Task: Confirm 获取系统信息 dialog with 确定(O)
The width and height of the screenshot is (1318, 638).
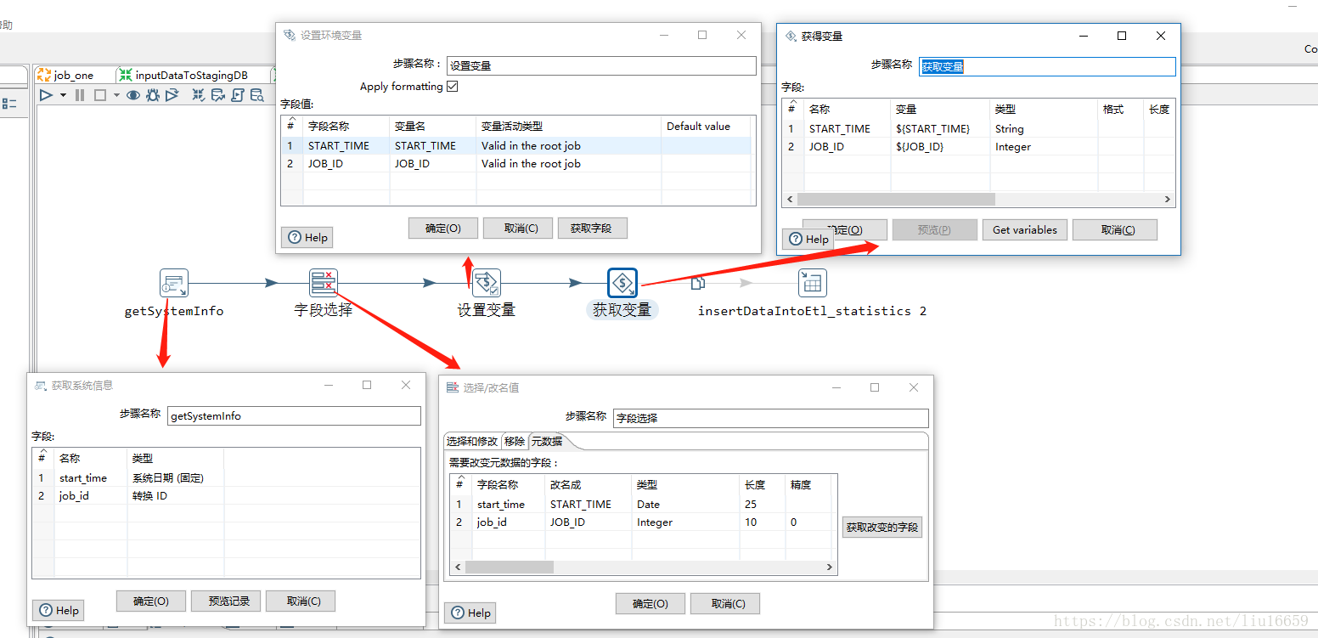Action: coord(151,601)
